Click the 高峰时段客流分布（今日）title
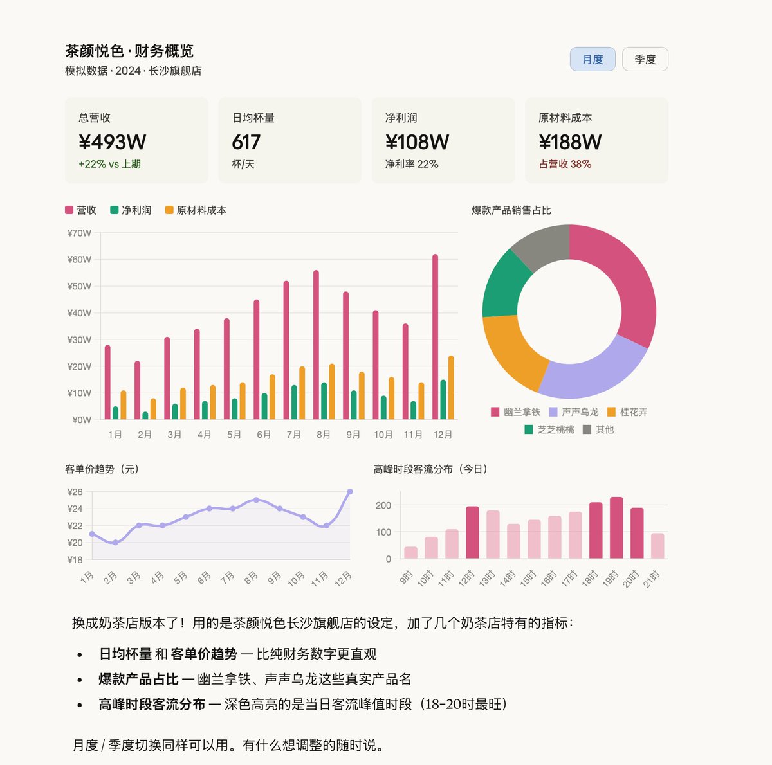Screen dimensions: 772x765 (431, 469)
